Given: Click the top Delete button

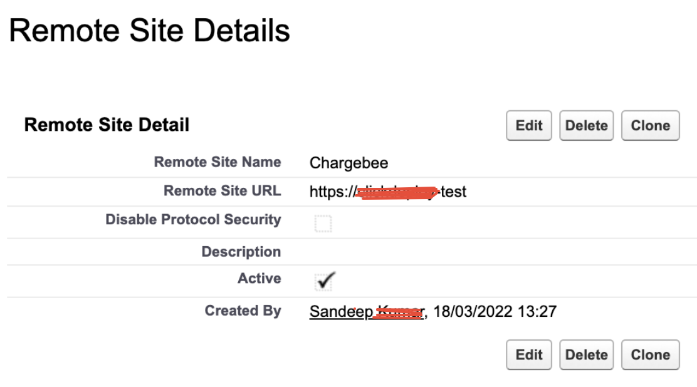Looking at the screenshot, I should [x=586, y=126].
